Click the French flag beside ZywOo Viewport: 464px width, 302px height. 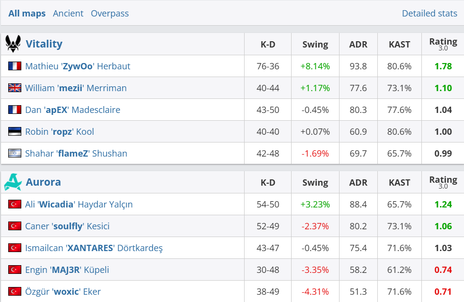pos(15,66)
